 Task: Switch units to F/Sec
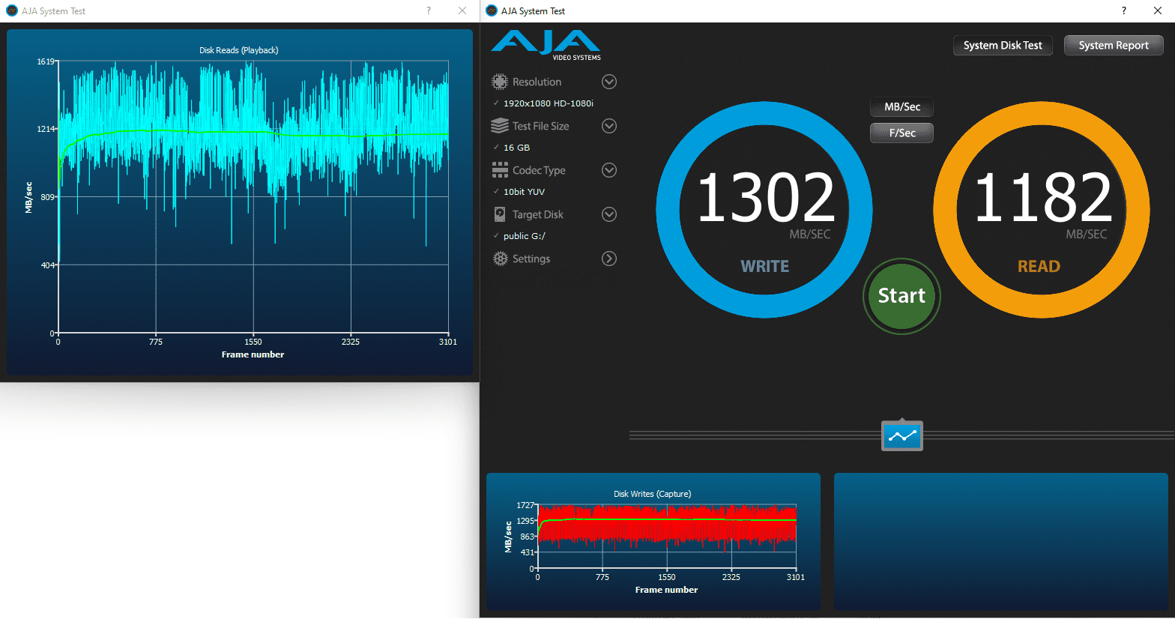click(901, 133)
